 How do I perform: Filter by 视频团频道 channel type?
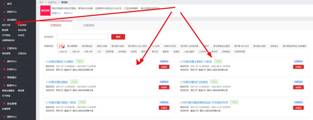click(240, 52)
